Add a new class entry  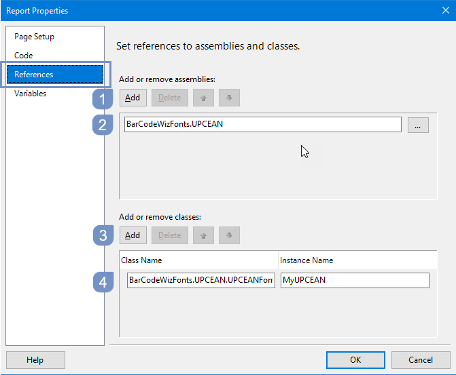(133, 235)
